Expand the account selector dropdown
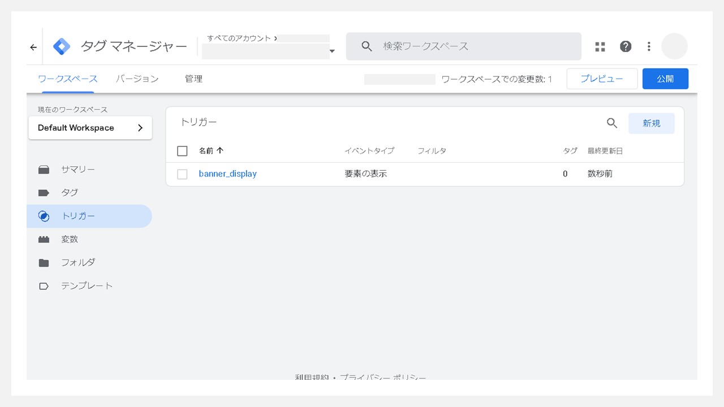Image resolution: width=724 pixels, height=407 pixels. (x=332, y=51)
